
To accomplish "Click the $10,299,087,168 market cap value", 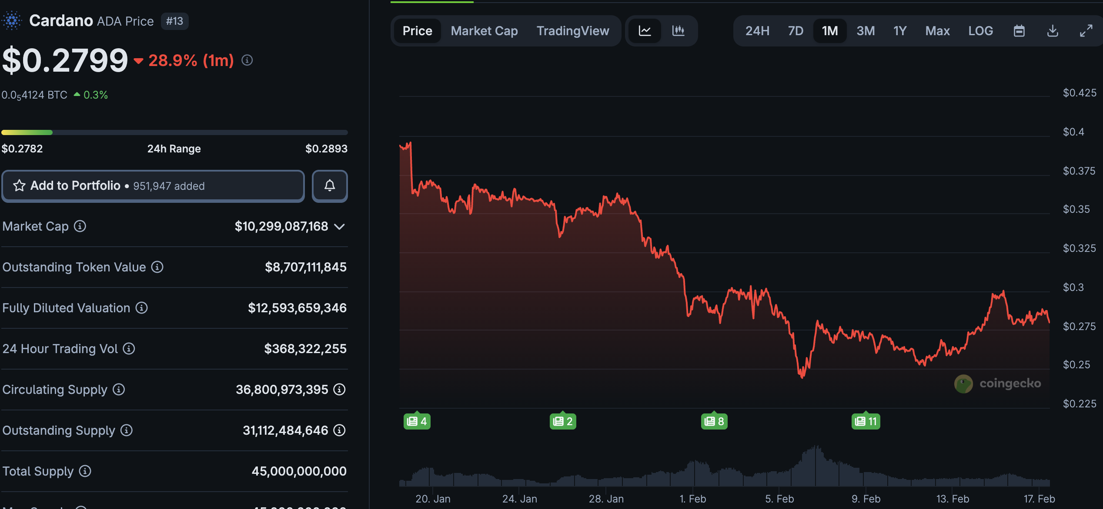I will (x=281, y=226).
